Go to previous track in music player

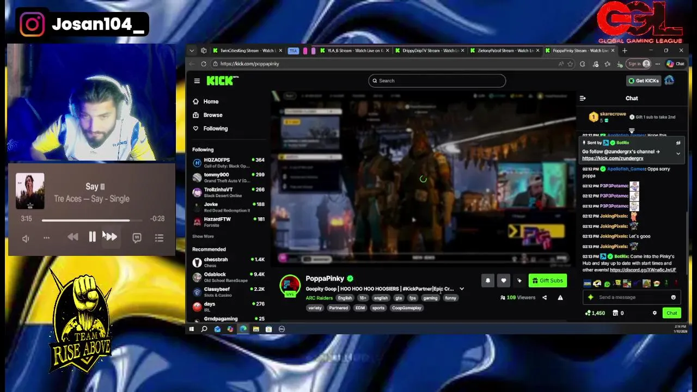point(73,237)
